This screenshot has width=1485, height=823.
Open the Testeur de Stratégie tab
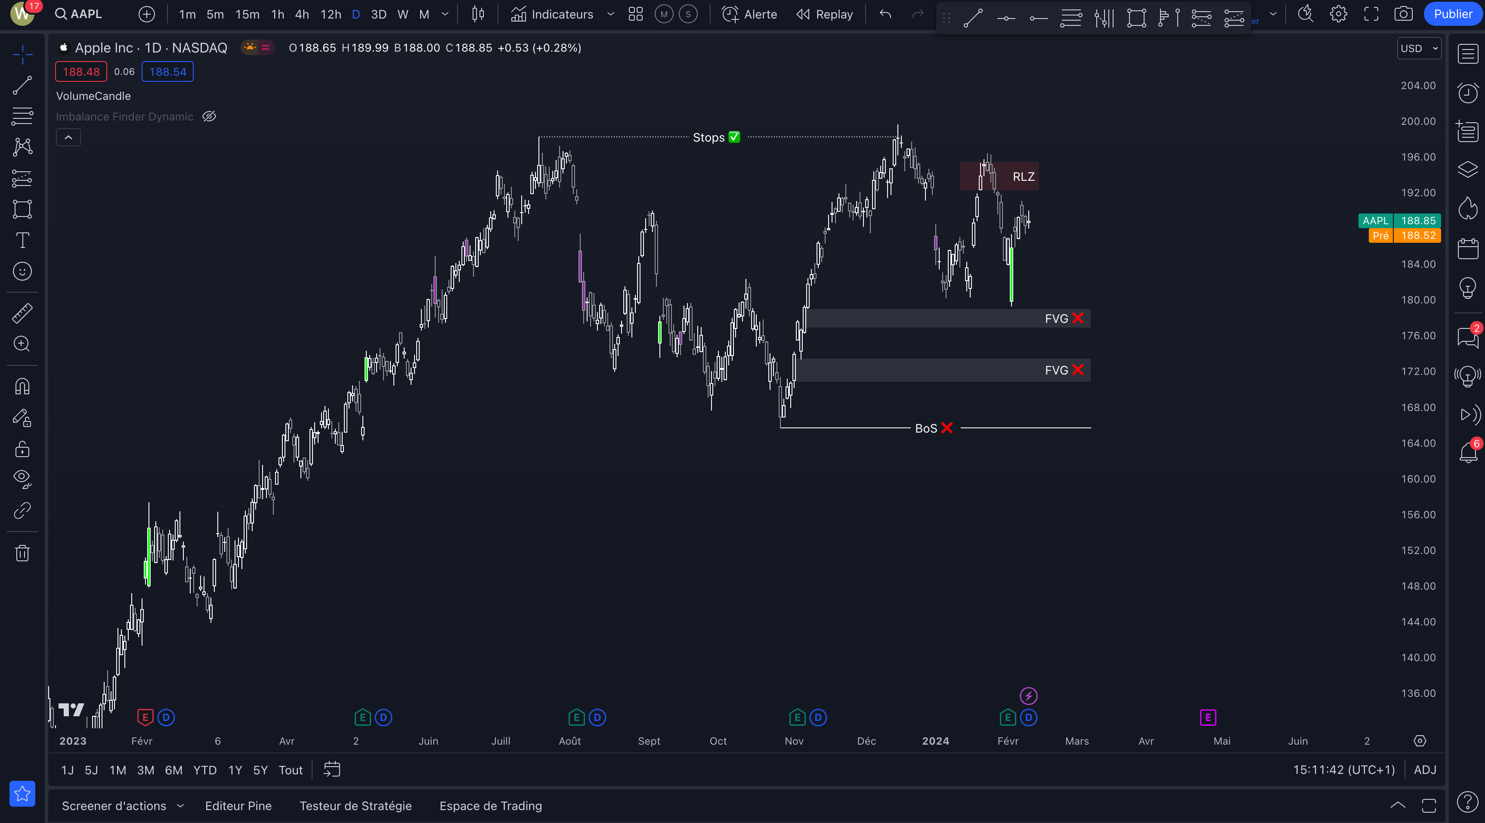click(356, 806)
